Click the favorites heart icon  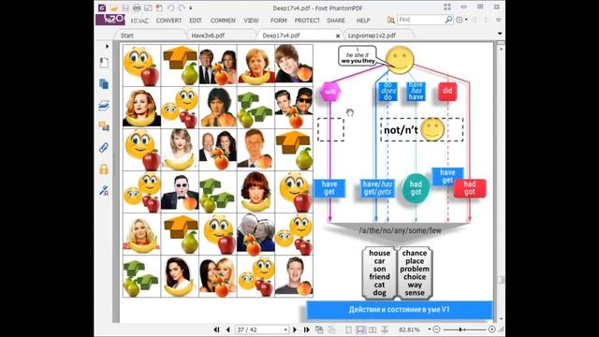click(499, 20)
